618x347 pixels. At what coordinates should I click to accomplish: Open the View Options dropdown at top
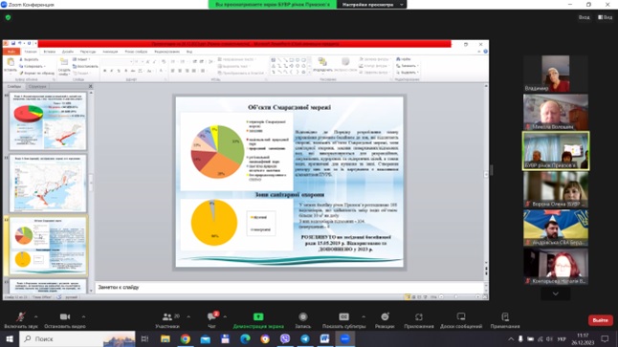tap(372, 5)
